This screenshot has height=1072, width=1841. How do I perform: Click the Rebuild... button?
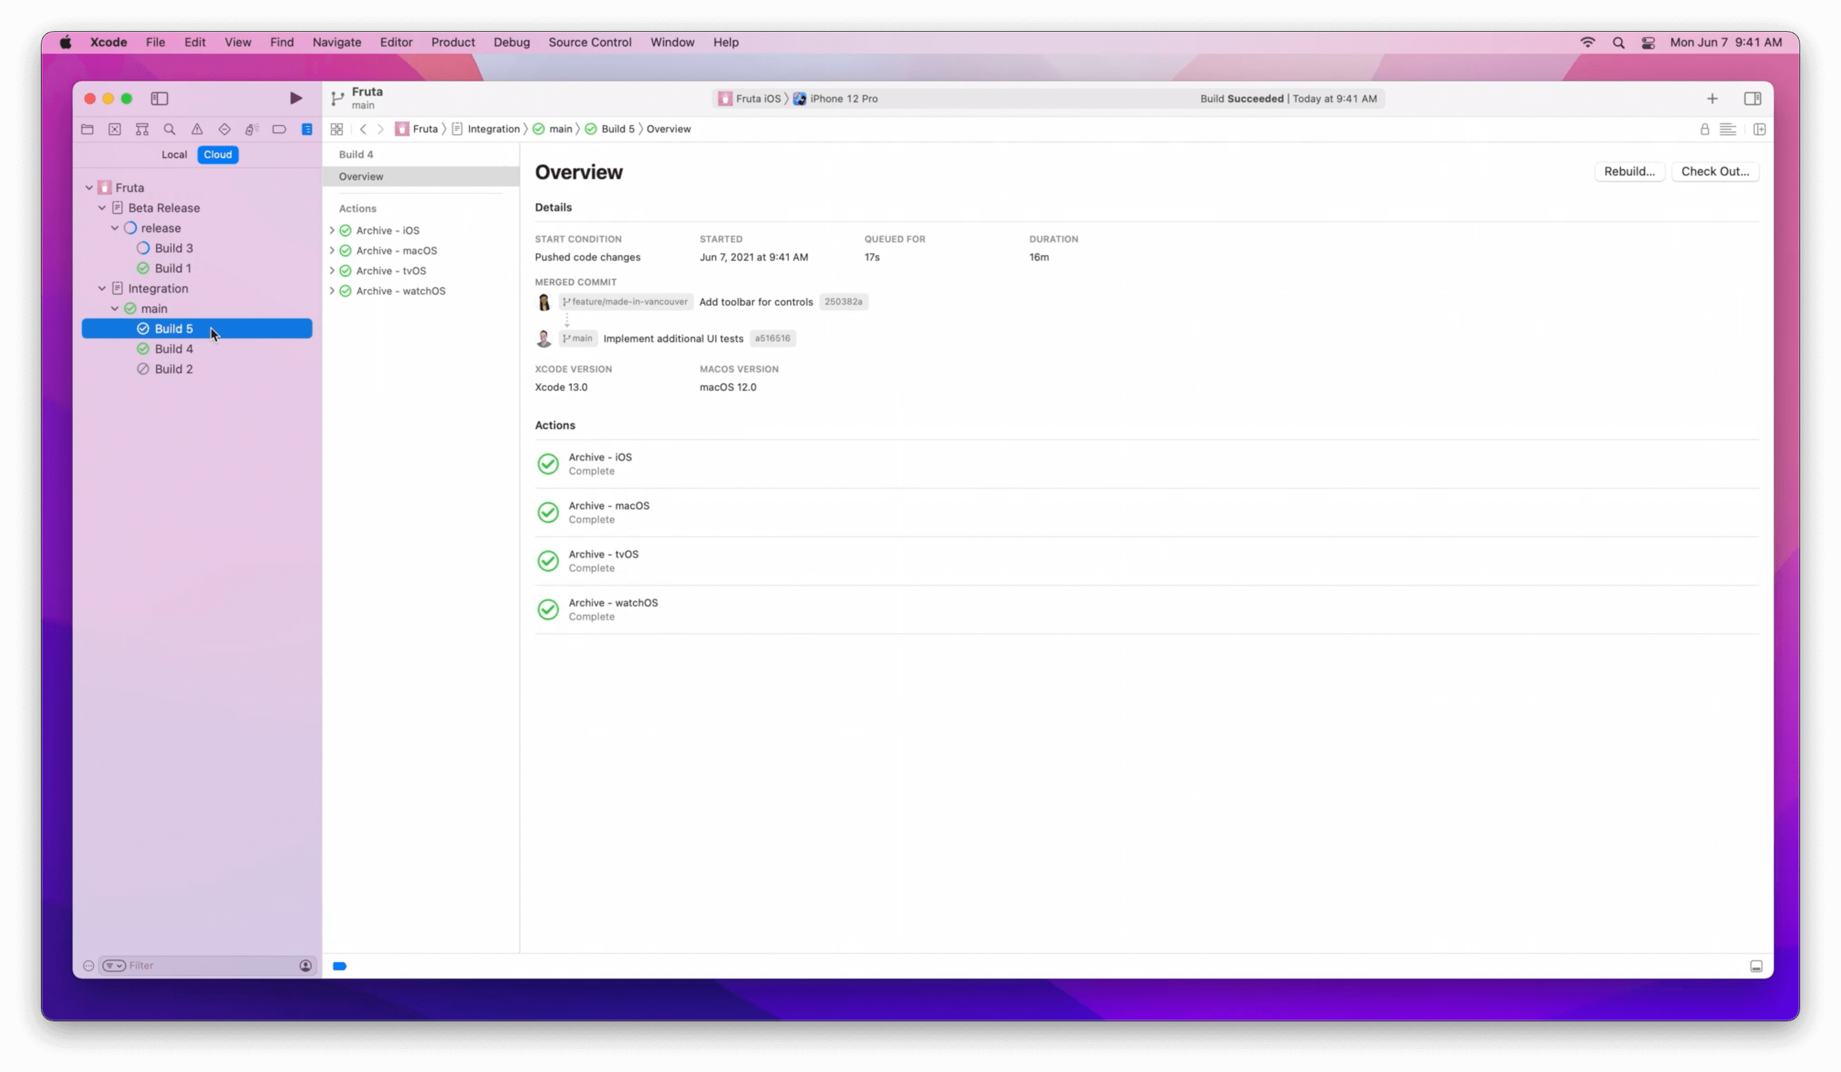[1629, 171]
